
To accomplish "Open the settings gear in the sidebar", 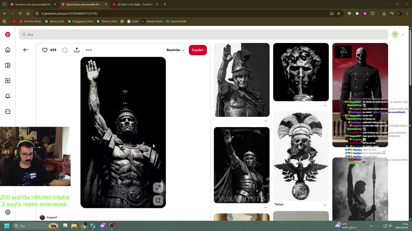I will pos(8,212).
